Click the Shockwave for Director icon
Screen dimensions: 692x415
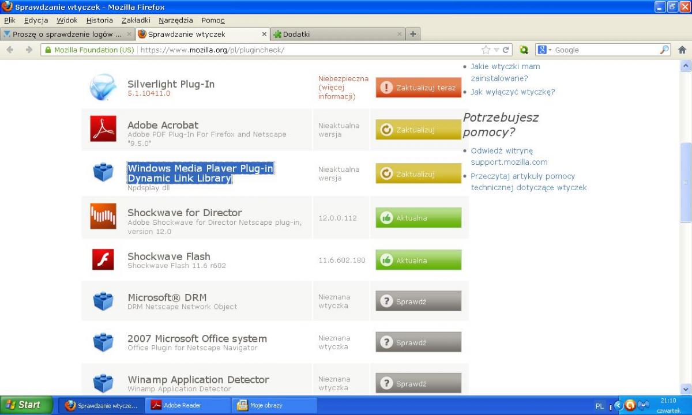pyautogui.click(x=103, y=216)
